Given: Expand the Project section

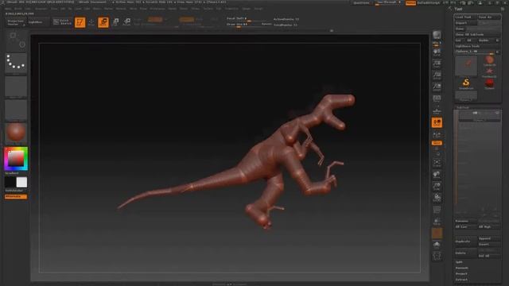Looking at the screenshot, I should pyautogui.click(x=461, y=273).
